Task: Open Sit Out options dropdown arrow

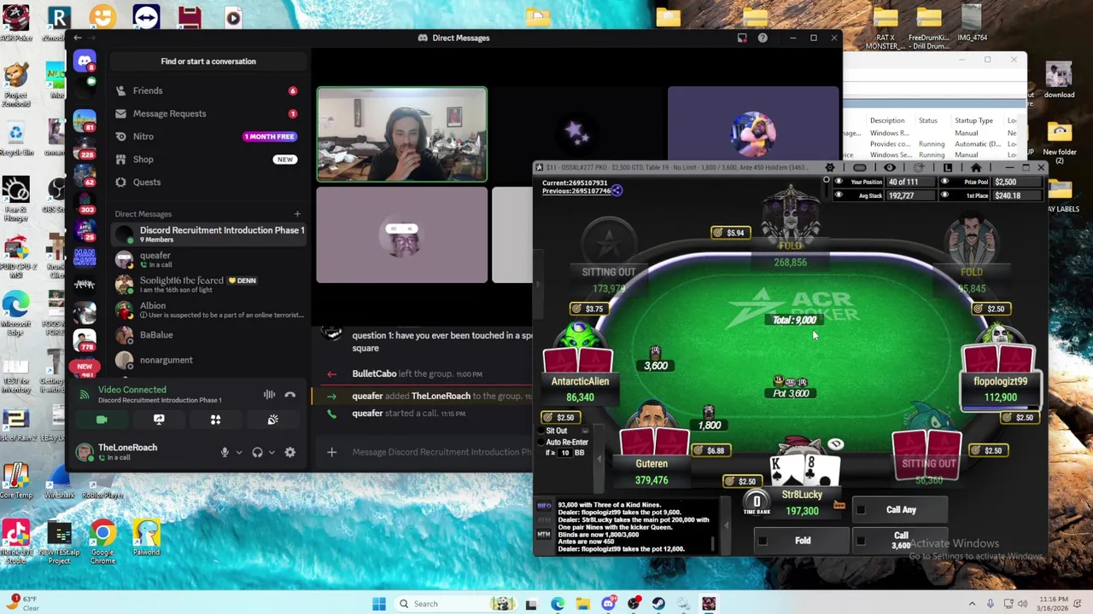Action: [x=585, y=432]
